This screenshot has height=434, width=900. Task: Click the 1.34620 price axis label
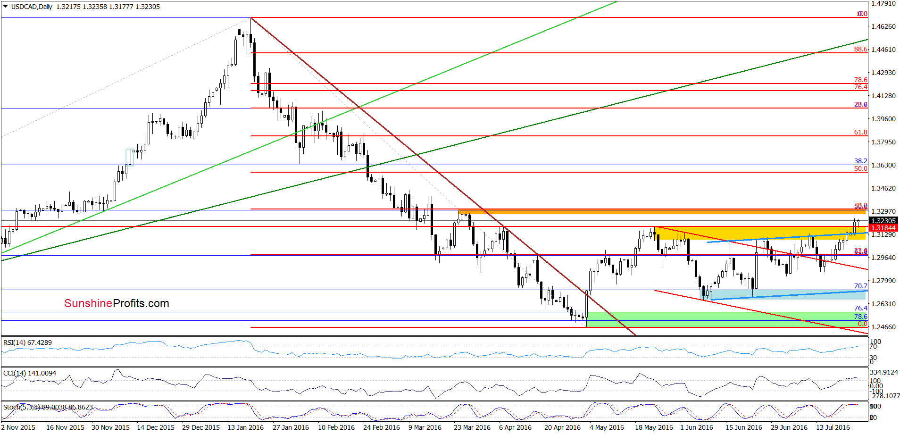coord(883,188)
